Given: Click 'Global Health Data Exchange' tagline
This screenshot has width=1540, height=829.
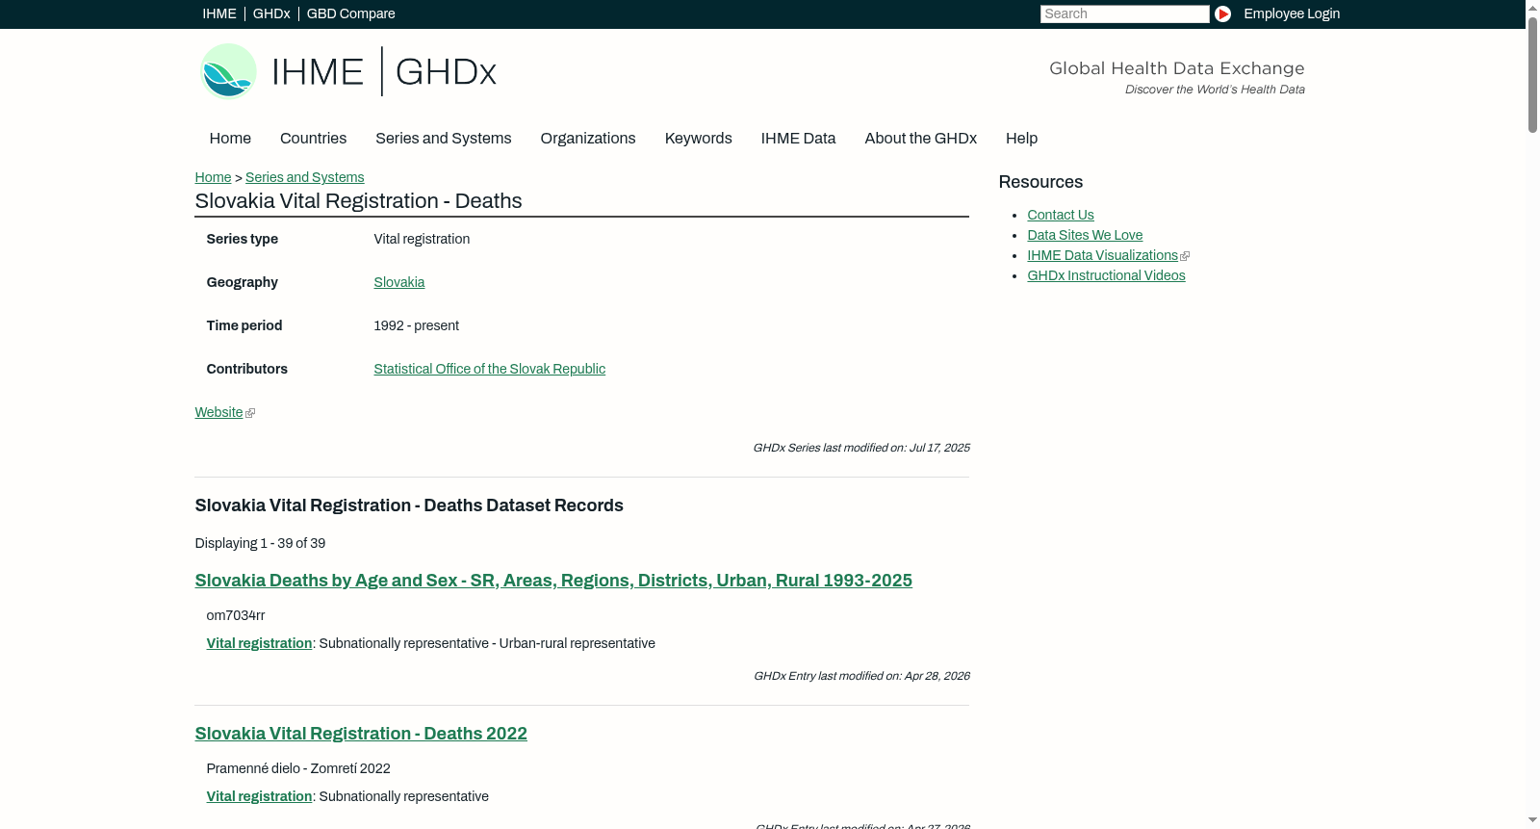Looking at the screenshot, I should pos(1176,68).
